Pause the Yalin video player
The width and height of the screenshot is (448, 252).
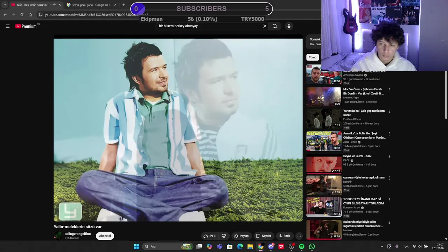tap(178, 130)
